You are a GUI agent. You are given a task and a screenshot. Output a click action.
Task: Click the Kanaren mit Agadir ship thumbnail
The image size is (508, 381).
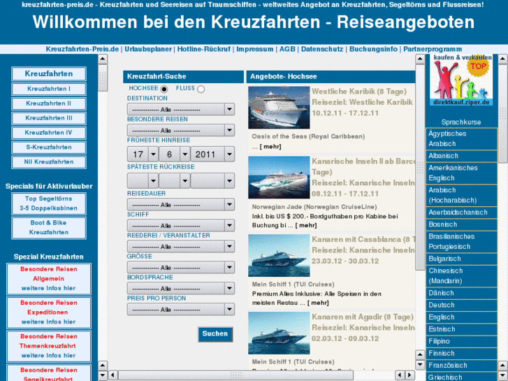279,333
